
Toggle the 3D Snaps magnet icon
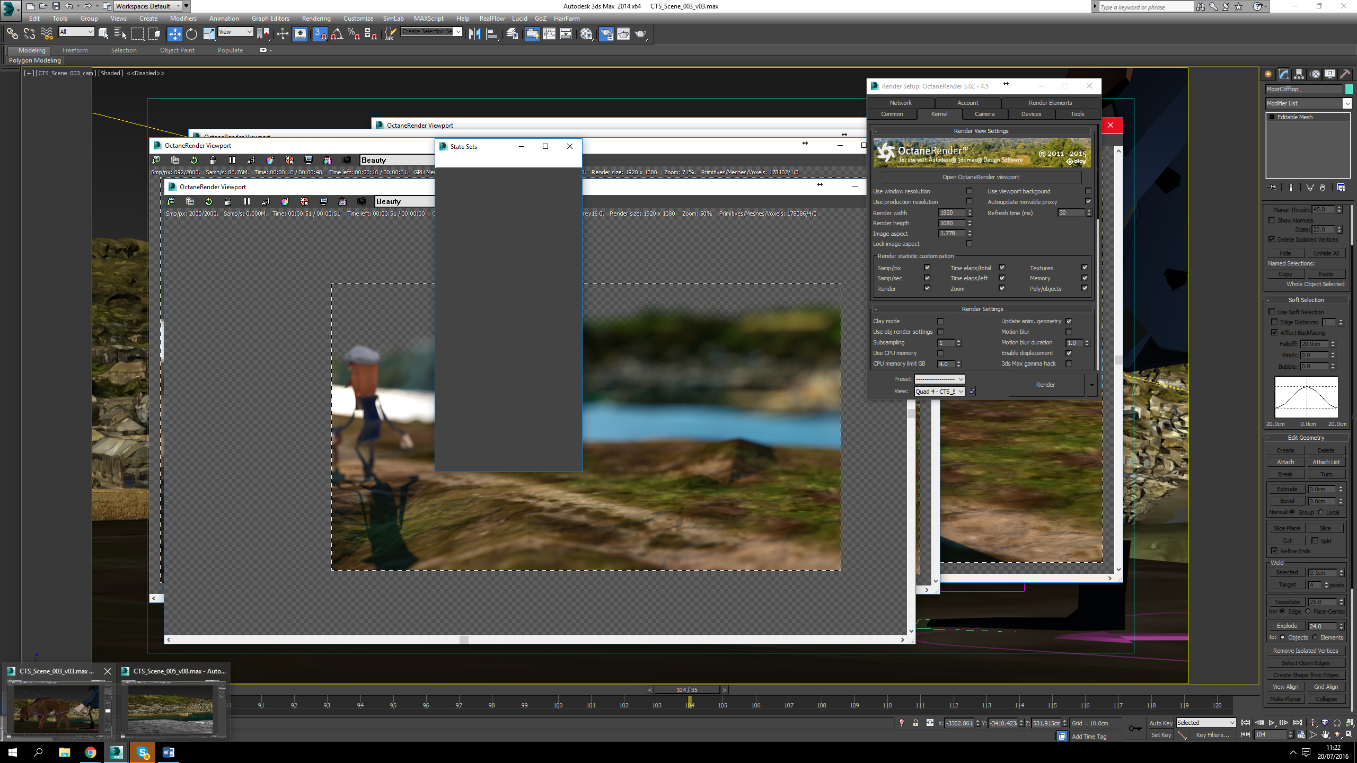click(320, 34)
